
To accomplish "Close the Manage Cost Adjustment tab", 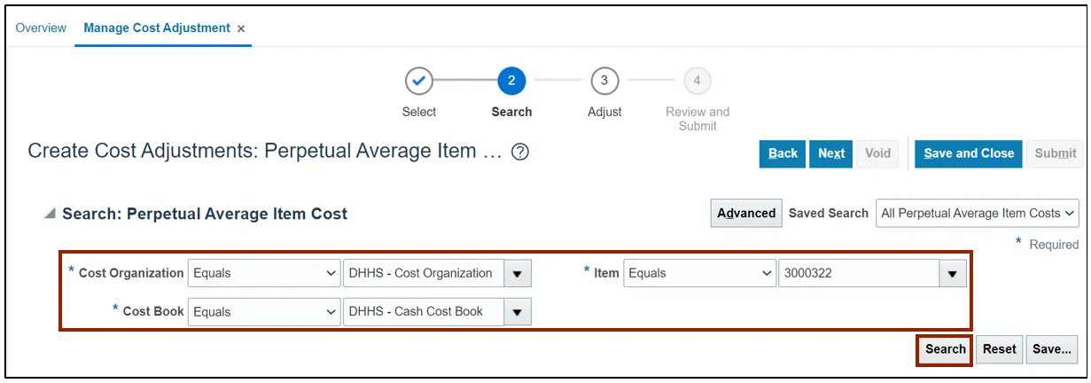I will click(241, 28).
